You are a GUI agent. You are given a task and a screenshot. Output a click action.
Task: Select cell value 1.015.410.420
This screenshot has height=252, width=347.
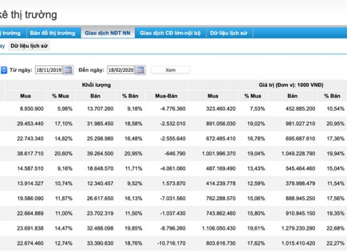[x=299, y=243]
